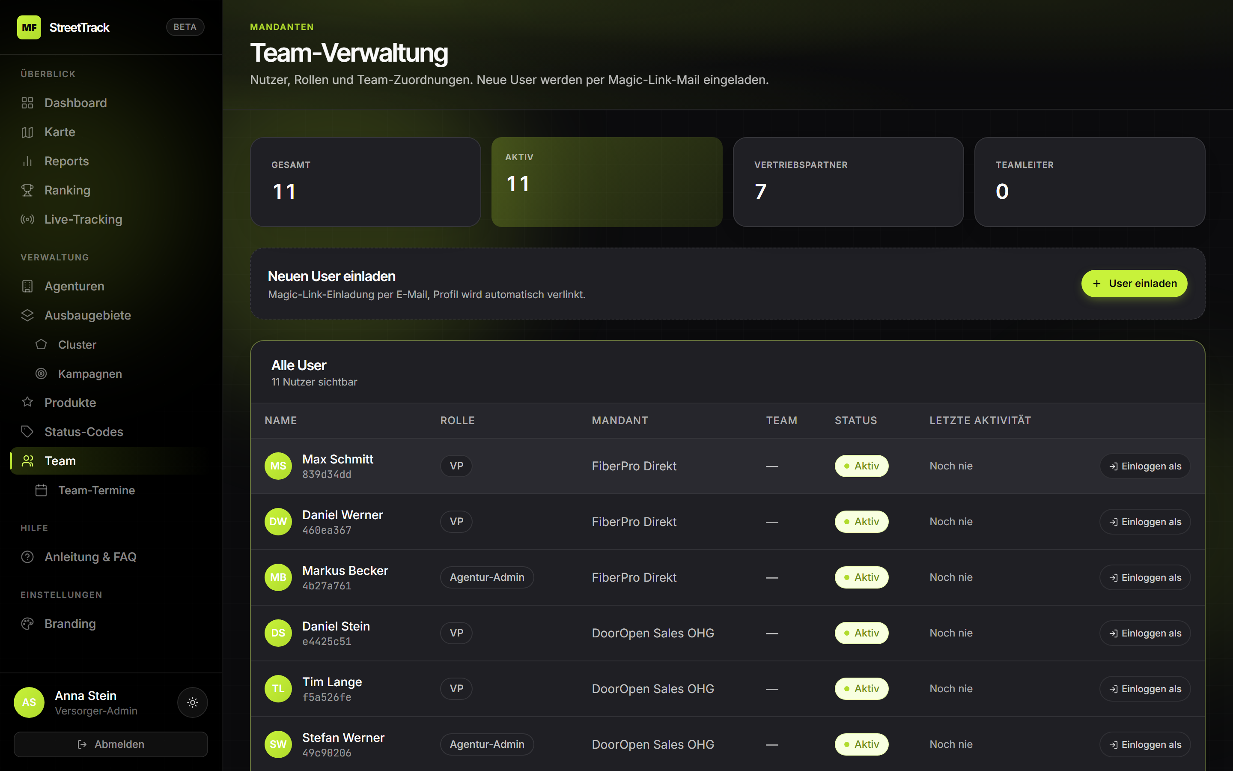Open Anleitung & FAQ help page

[90, 557]
